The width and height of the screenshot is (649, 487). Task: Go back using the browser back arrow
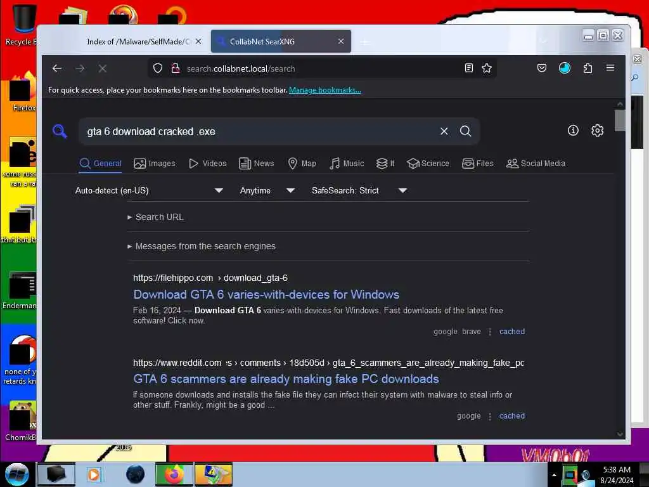[x=57, y=68]
